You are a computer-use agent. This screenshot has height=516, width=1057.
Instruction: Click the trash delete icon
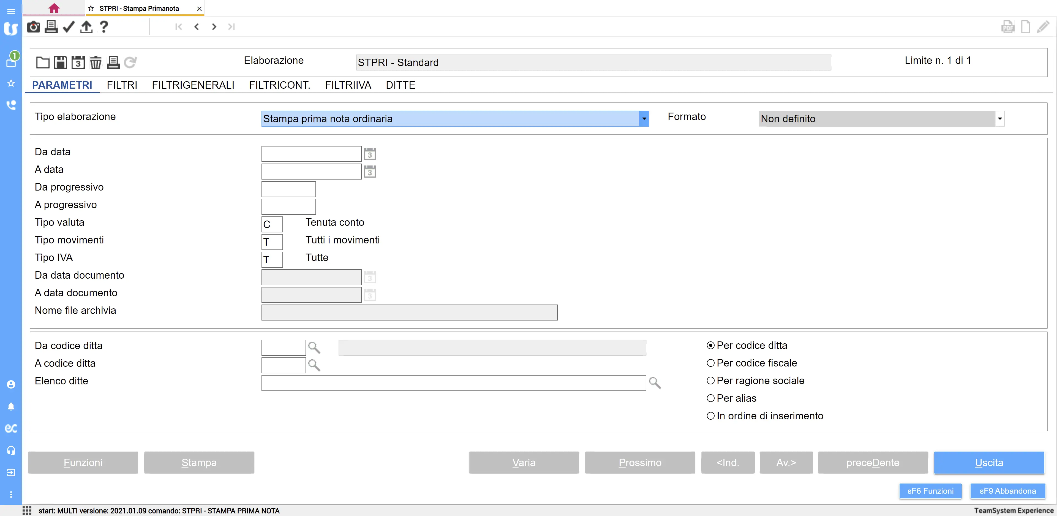tap(95, 63)
